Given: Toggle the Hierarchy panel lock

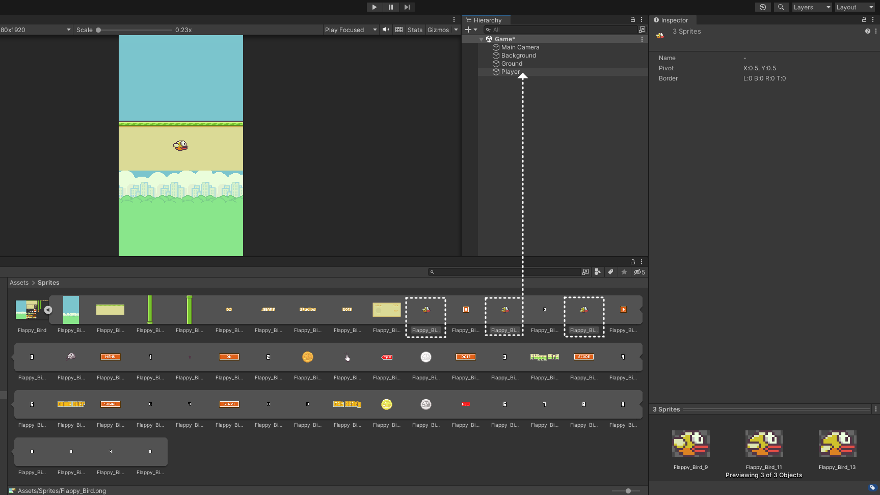Looking at the screenshot, I should tap(633, 19).
